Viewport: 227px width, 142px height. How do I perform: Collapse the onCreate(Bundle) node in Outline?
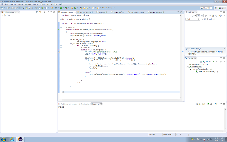pyautogui.click(x=190, y=69)
